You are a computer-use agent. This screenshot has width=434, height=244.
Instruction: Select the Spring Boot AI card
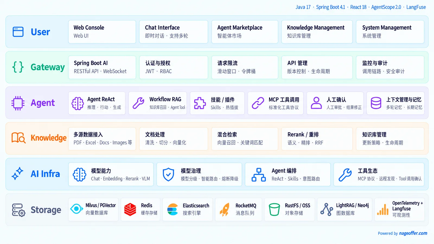102,67
